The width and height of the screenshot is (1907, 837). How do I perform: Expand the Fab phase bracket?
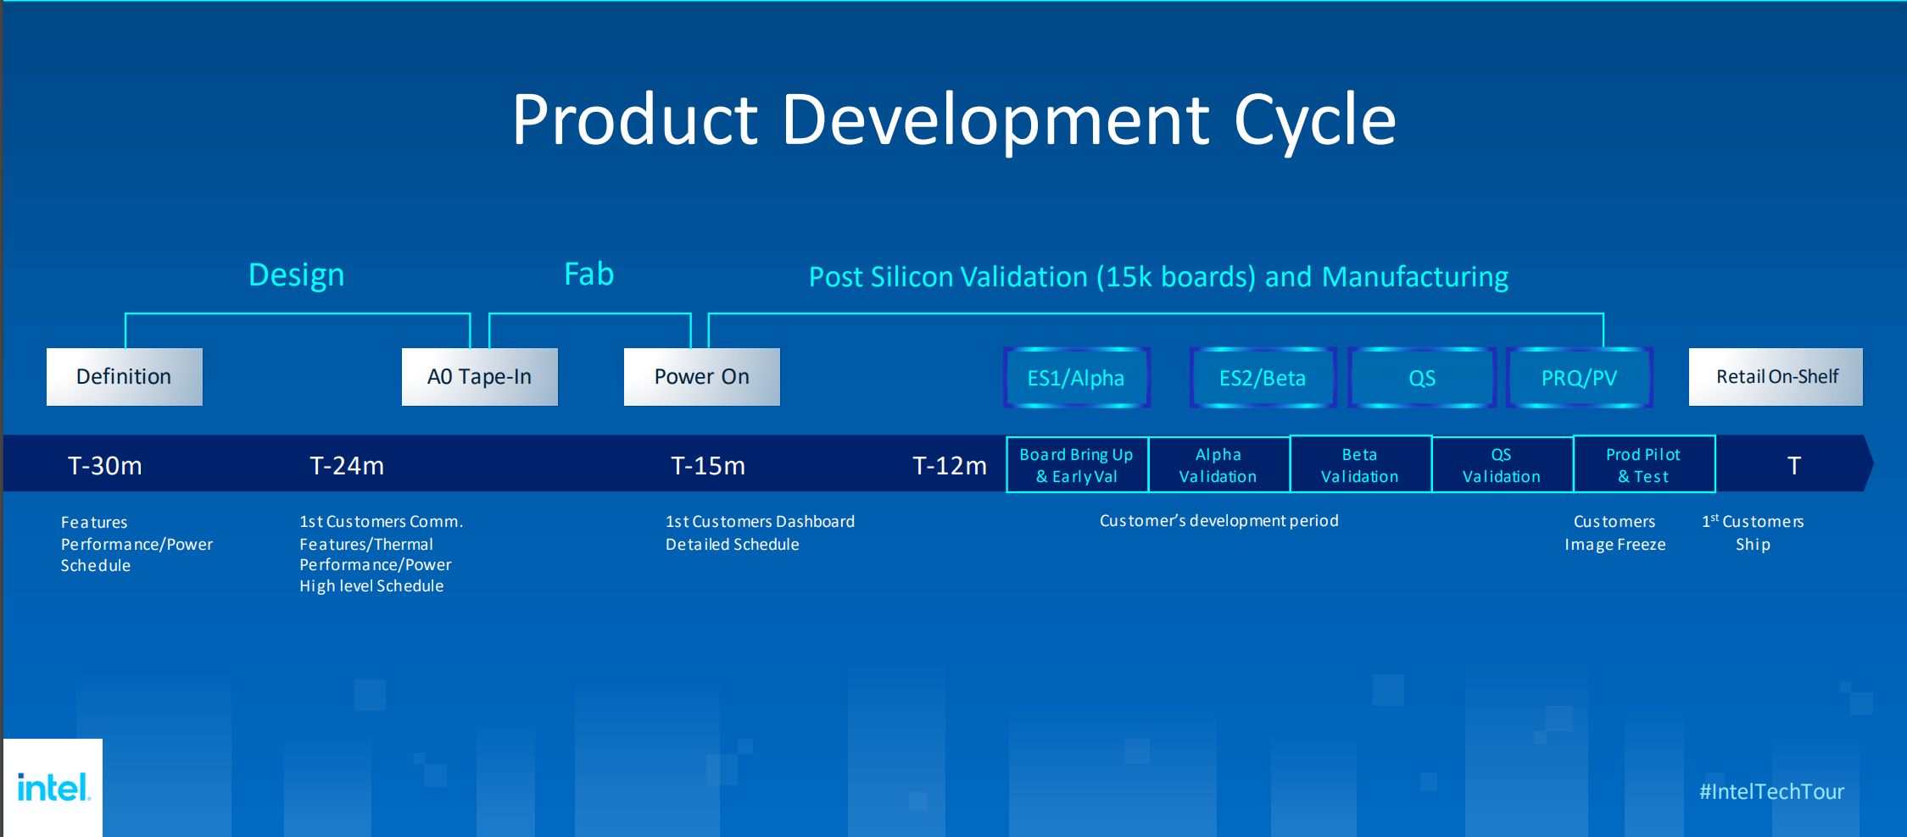(x=589, y=273)
